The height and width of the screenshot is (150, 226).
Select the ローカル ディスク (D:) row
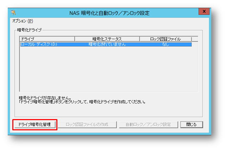(106, 44)
